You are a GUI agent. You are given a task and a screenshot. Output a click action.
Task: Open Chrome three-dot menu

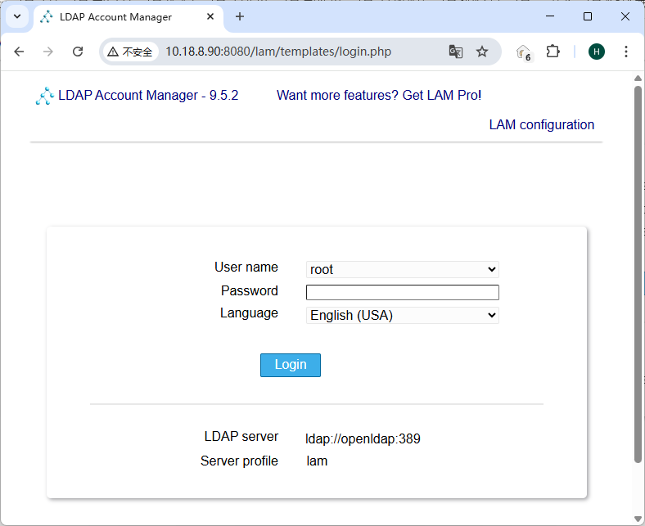click(625, 52)
